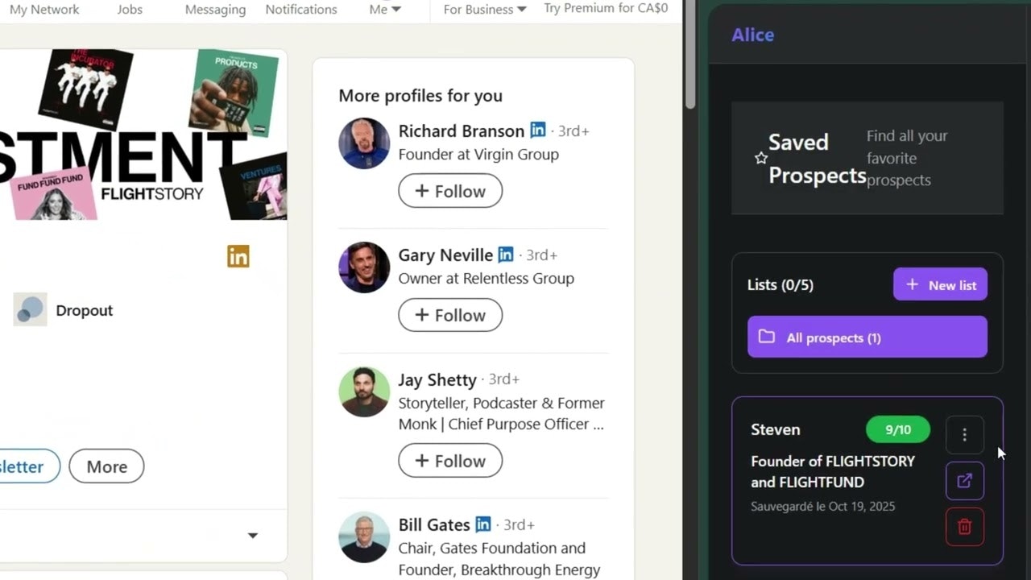
Task: Delete Steven prospect with red trash icon
Action: [x=964, y=527]
